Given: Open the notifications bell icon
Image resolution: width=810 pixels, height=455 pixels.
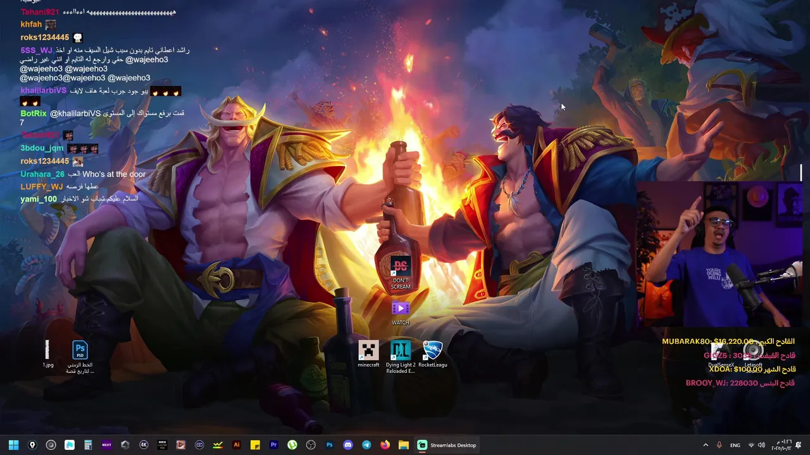Looking at the screenshot, I should (x=799, y=445).
